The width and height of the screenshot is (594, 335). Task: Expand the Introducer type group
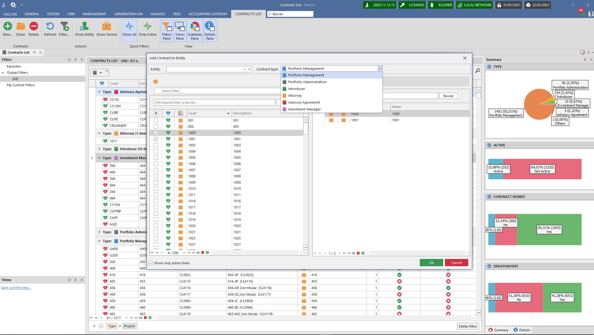coord(99,149)
